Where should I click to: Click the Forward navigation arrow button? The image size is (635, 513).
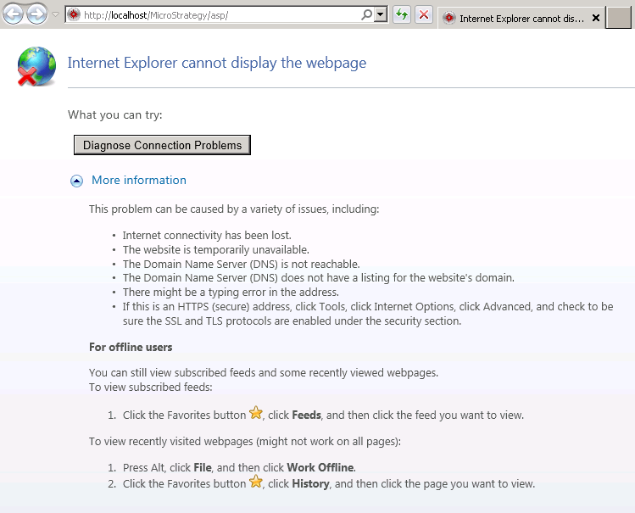pyautogui.click(x=37, y=14)
